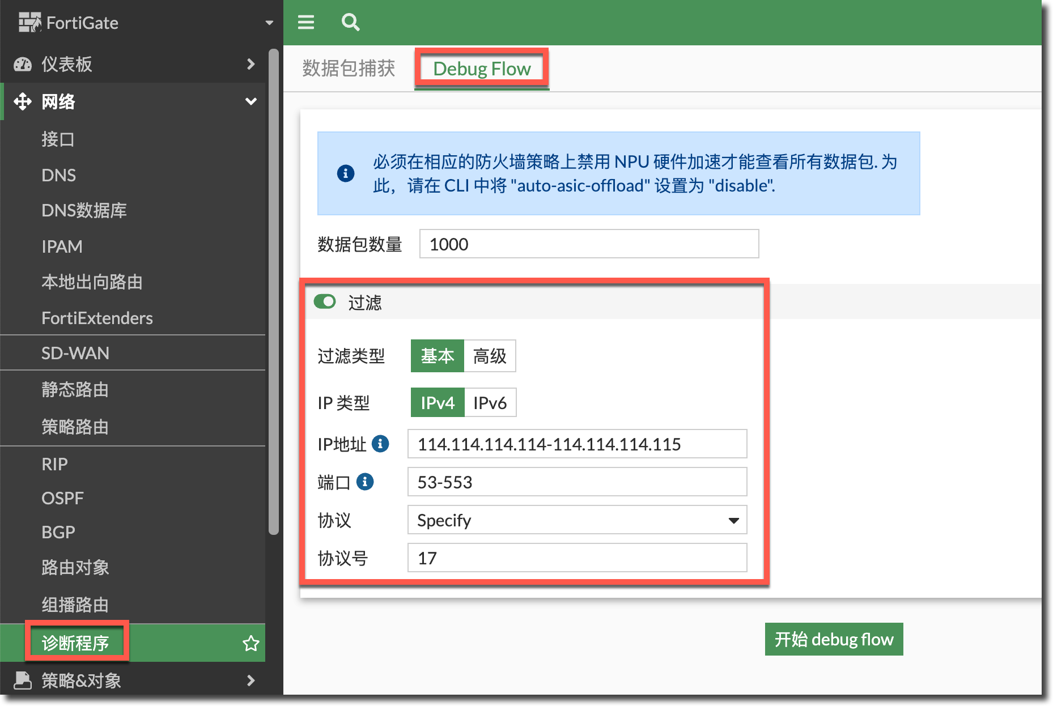Click the info icon beside IP地址

[x=380, y=444]
